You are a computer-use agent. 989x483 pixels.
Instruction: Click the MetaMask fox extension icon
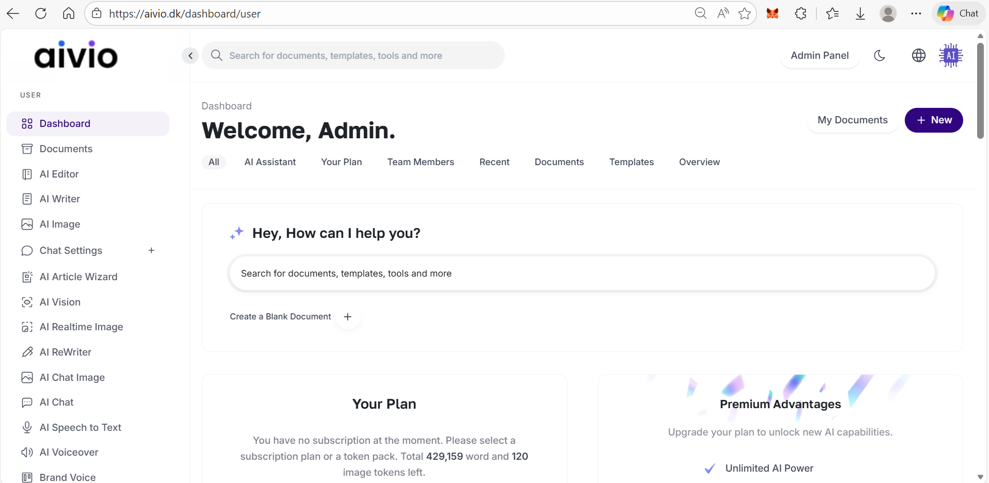click(772, 13)
